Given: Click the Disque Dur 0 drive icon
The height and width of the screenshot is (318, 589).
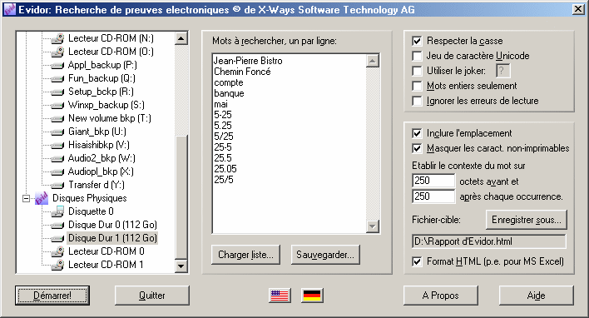Looking at the screenshot, I should click(x=58, y=225).
